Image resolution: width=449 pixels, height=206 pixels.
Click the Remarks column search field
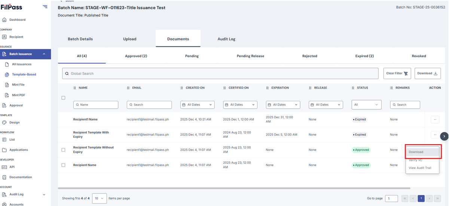point(405,105)
